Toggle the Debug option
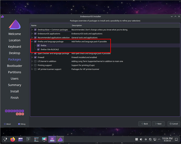 point(22,124)
